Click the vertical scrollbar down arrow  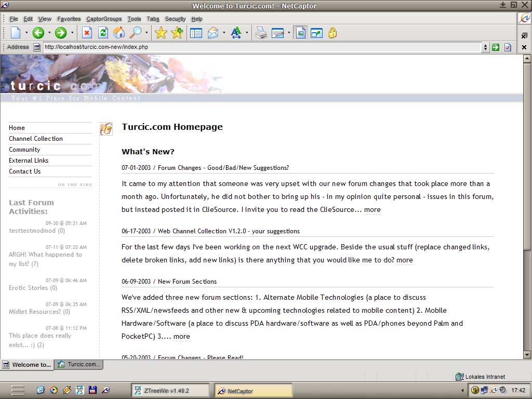[527, 355]
